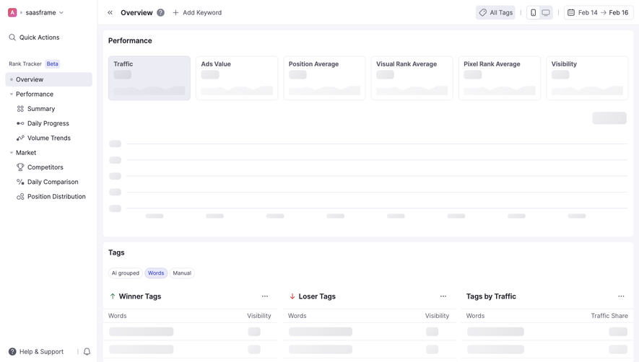The image size is (639, 362).
Task: Select Overview in the sidebar
Action: click(x=48, y=79)
